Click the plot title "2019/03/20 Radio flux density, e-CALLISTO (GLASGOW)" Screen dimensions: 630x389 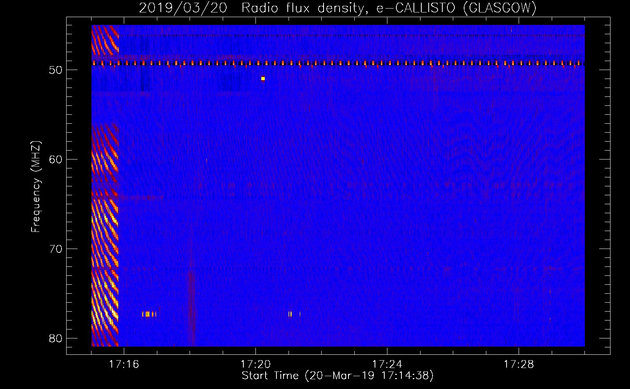338,8
